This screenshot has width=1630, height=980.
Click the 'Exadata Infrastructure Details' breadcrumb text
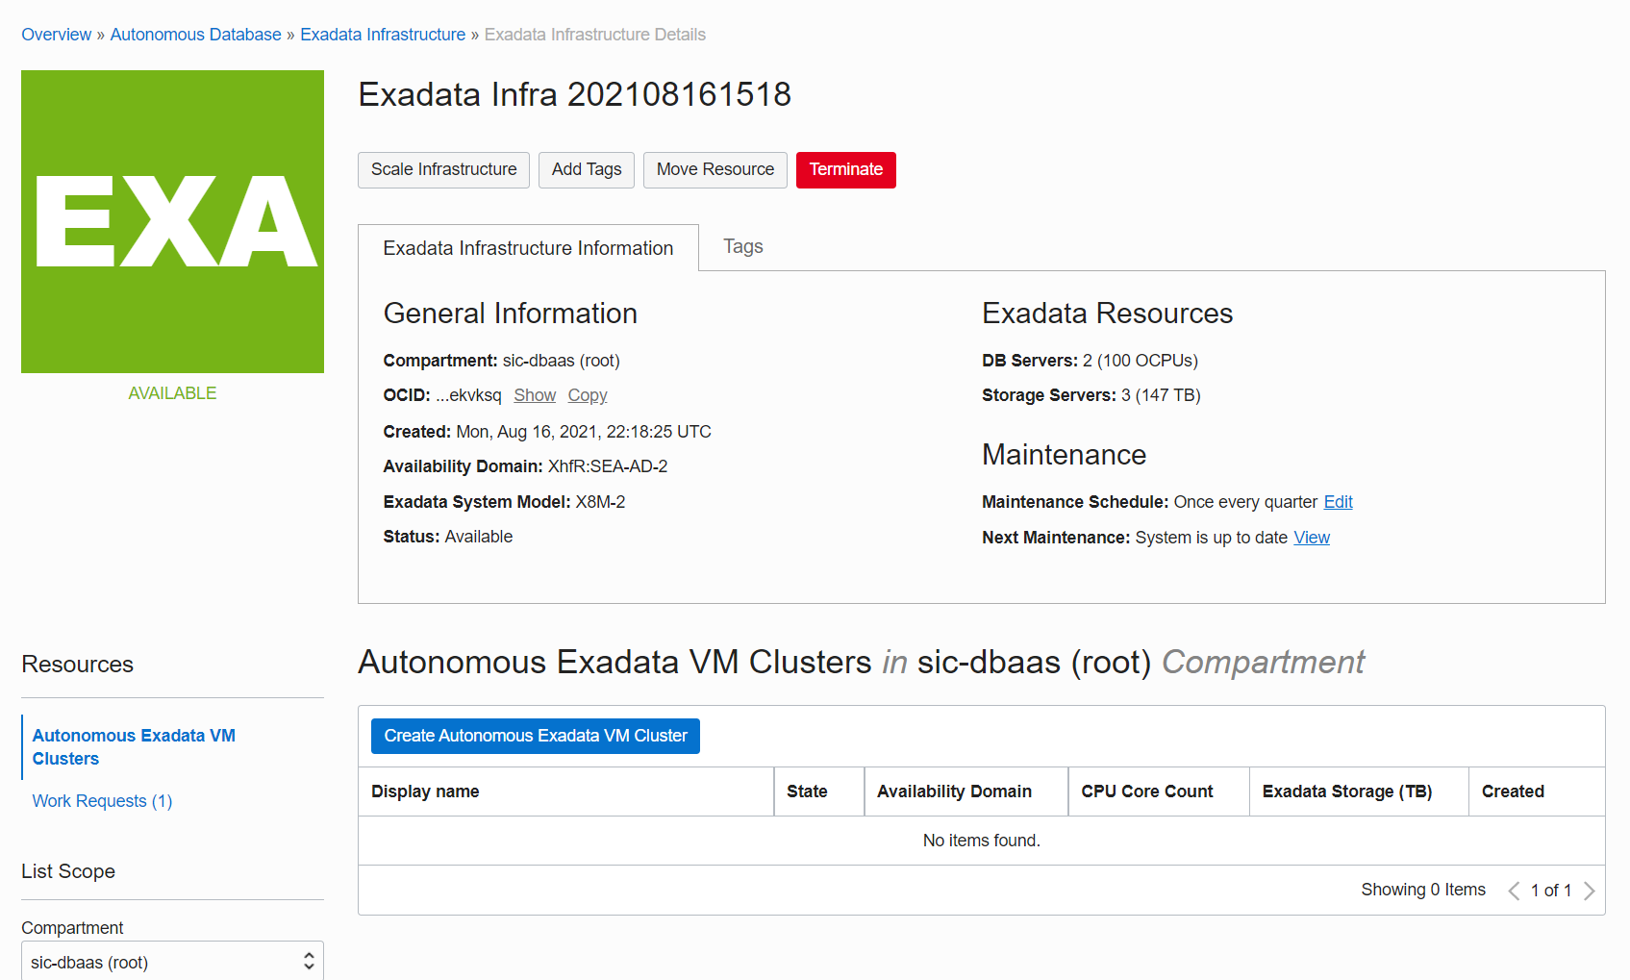[x=595, y=35]
